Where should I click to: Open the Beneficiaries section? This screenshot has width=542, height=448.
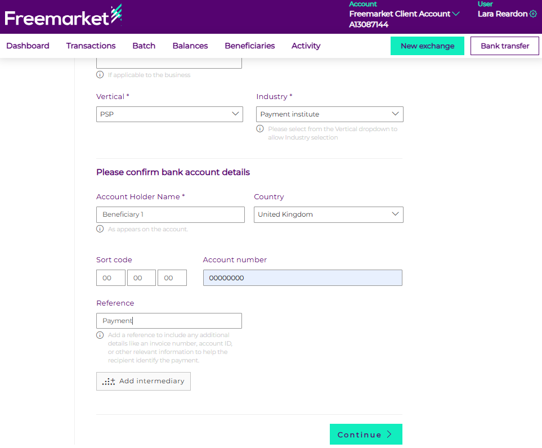(x=249, y=46)
